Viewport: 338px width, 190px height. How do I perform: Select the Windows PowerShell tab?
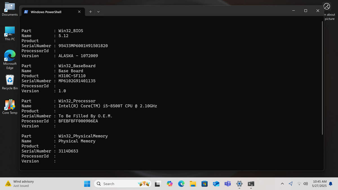[46, 12]
